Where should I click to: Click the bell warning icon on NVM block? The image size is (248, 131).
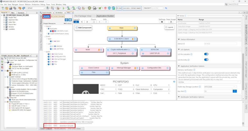click(99, 50)
